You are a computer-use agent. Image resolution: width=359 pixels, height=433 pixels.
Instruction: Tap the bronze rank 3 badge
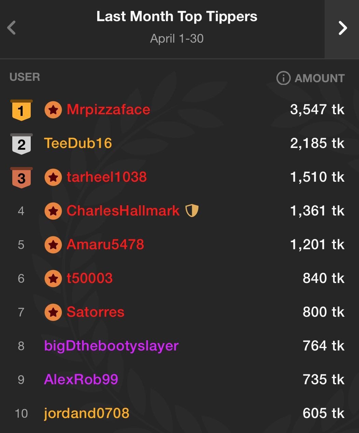(21, 178)
